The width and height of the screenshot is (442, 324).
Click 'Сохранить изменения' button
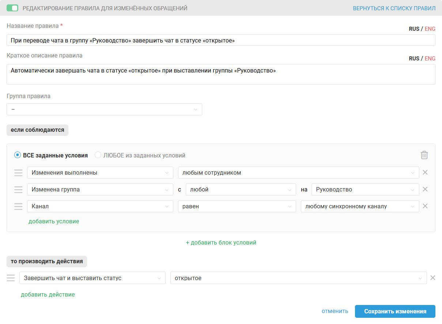pyautogui.click(x=395, y=311)
